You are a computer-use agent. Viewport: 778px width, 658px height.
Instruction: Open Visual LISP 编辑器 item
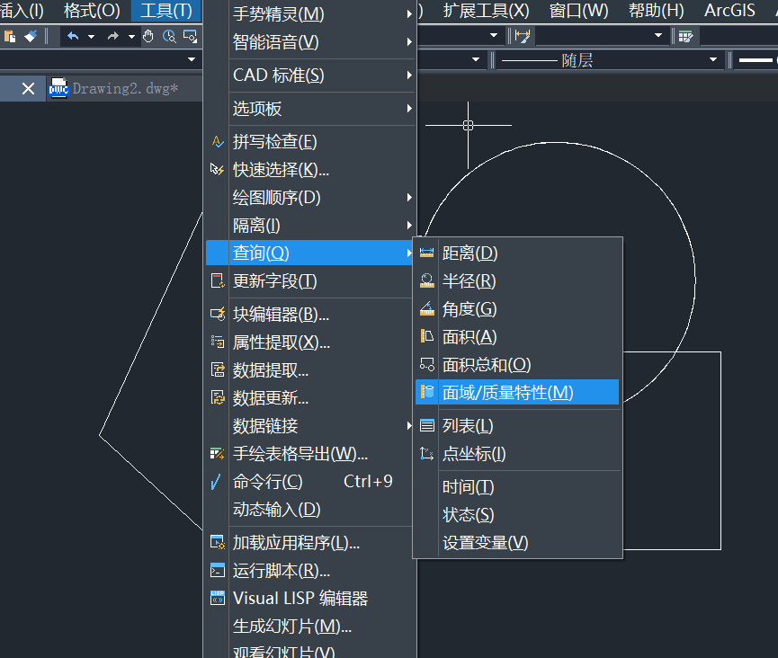tap(311, 598)
